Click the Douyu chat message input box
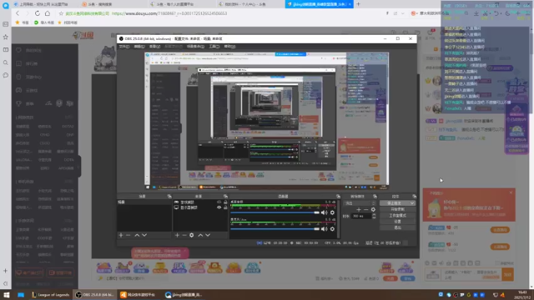Viewport: 534px width, 300px height. 472,274
